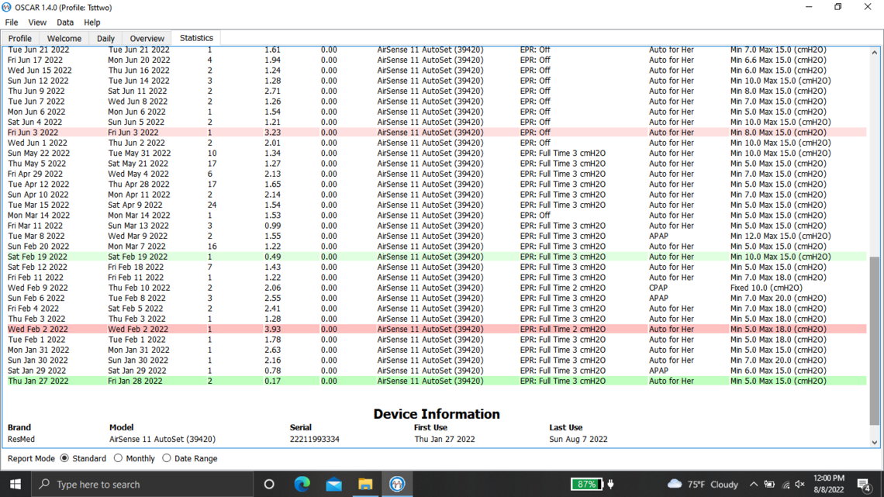Click 'Tue Mar 15 2022' date cell
Image resolution: width=884 pixels, height=497 pixels.
[x=38, y=205]
